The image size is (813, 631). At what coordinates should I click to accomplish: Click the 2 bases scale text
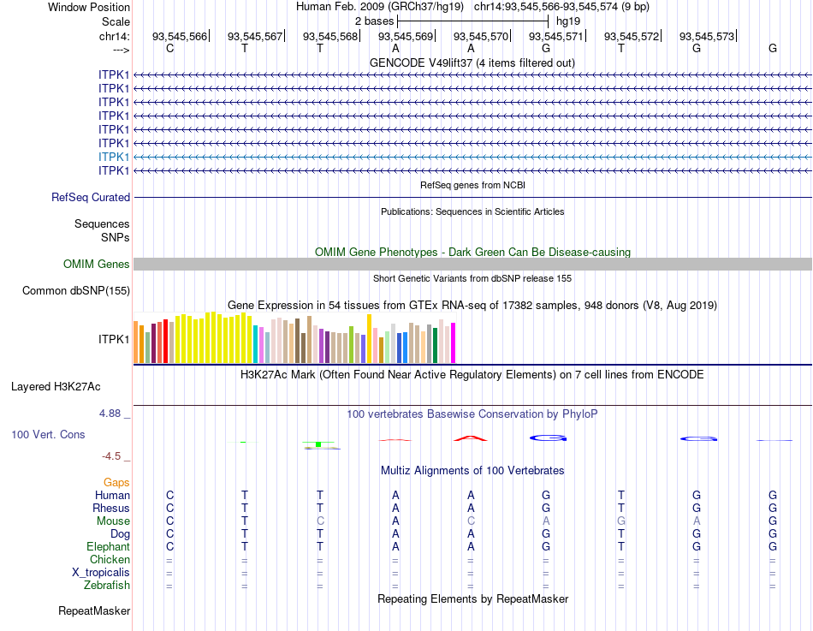coord(374,21)
